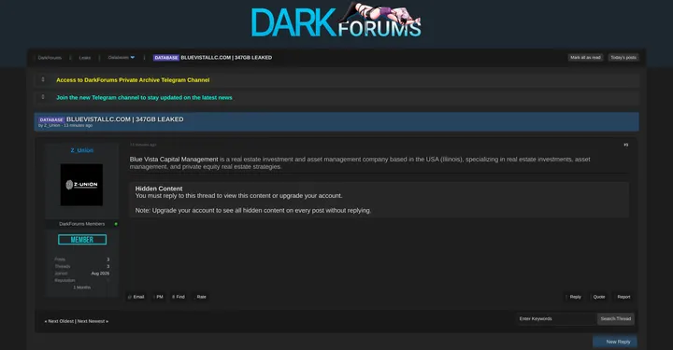
Task: Click the post timestamp above message
Action: (143, 145)
